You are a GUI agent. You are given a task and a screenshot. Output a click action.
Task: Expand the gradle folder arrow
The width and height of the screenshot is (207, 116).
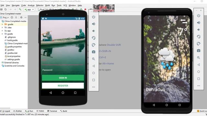(2, 34)
